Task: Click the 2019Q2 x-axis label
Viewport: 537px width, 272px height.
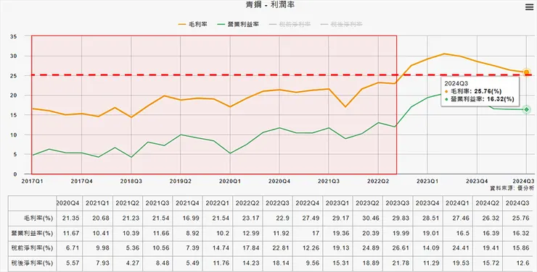Action: 181,182
